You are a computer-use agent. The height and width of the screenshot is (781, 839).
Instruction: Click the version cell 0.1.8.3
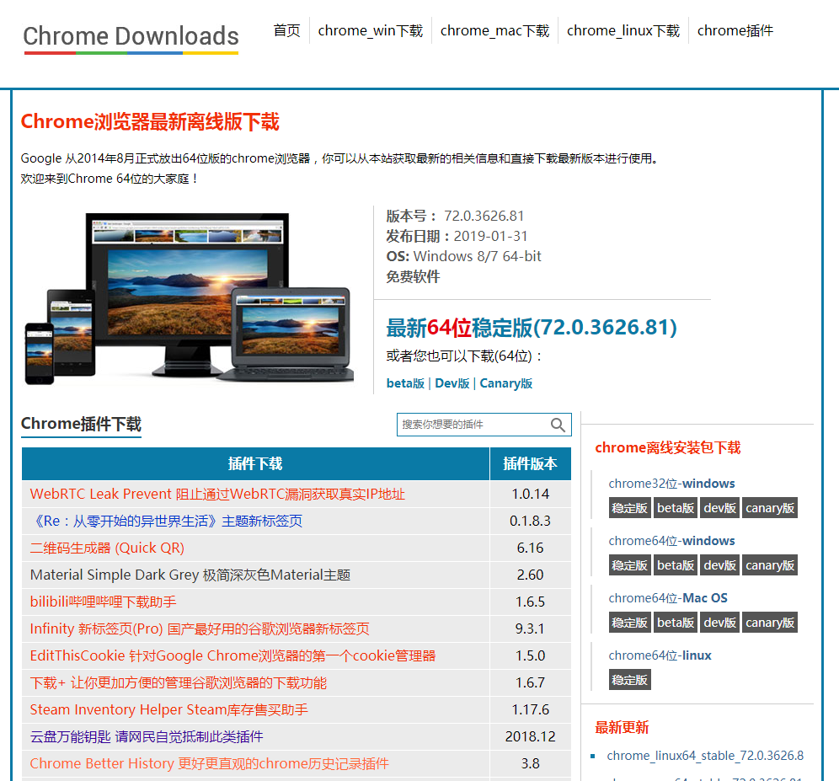pos(530,521)
